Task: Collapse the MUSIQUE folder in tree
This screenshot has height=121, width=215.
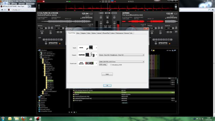Action: pos(42,63)
